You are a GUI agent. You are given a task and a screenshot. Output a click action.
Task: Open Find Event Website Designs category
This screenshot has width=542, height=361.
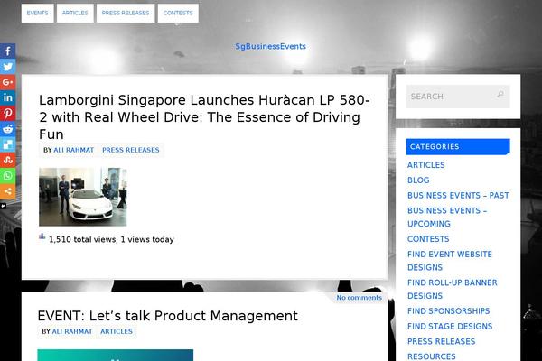449,261
